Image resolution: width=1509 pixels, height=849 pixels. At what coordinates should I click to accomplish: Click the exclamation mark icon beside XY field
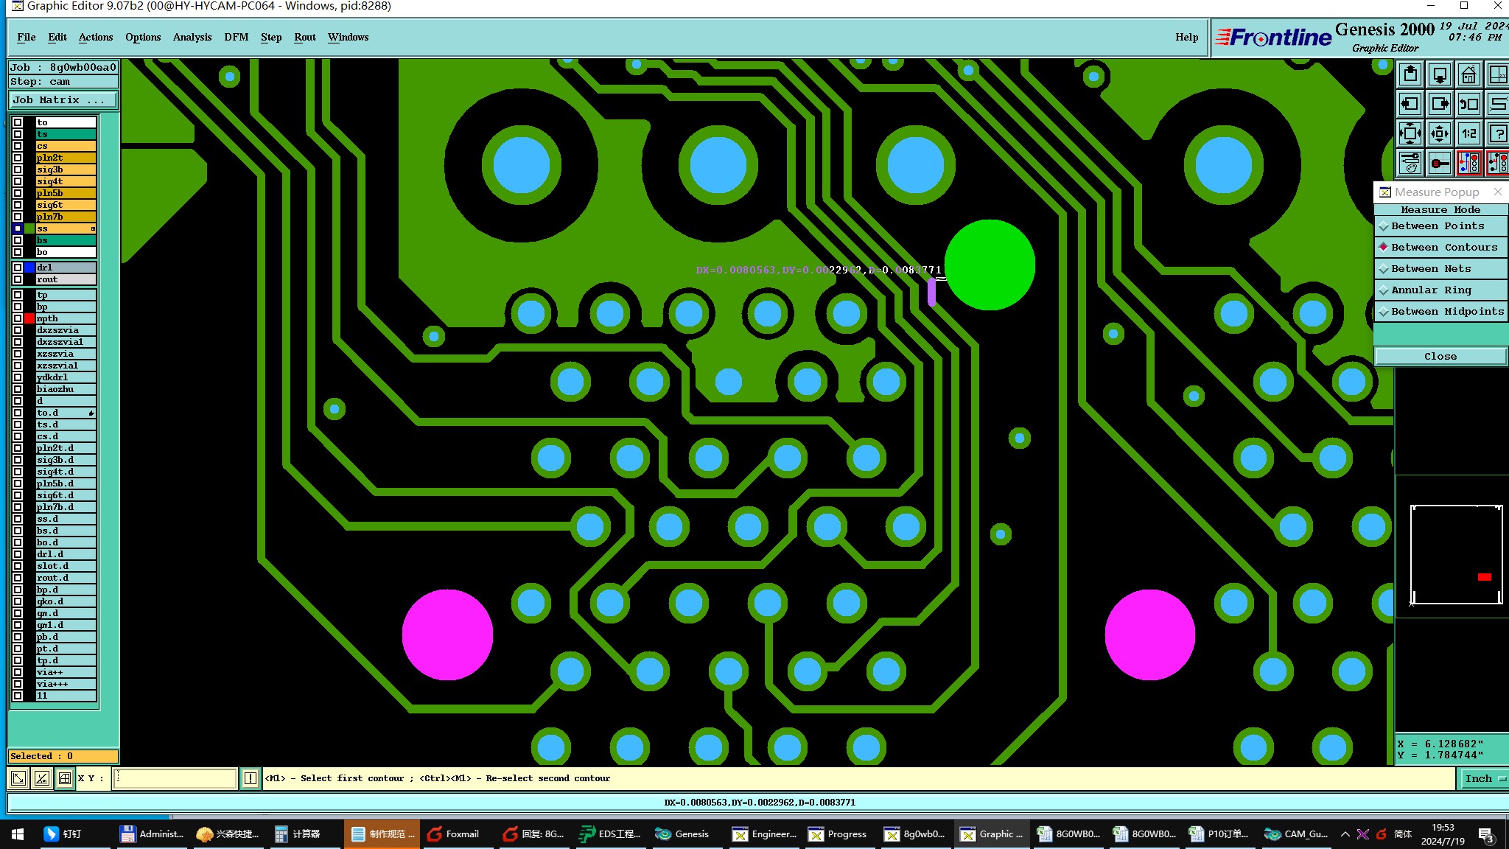[251, 778]
